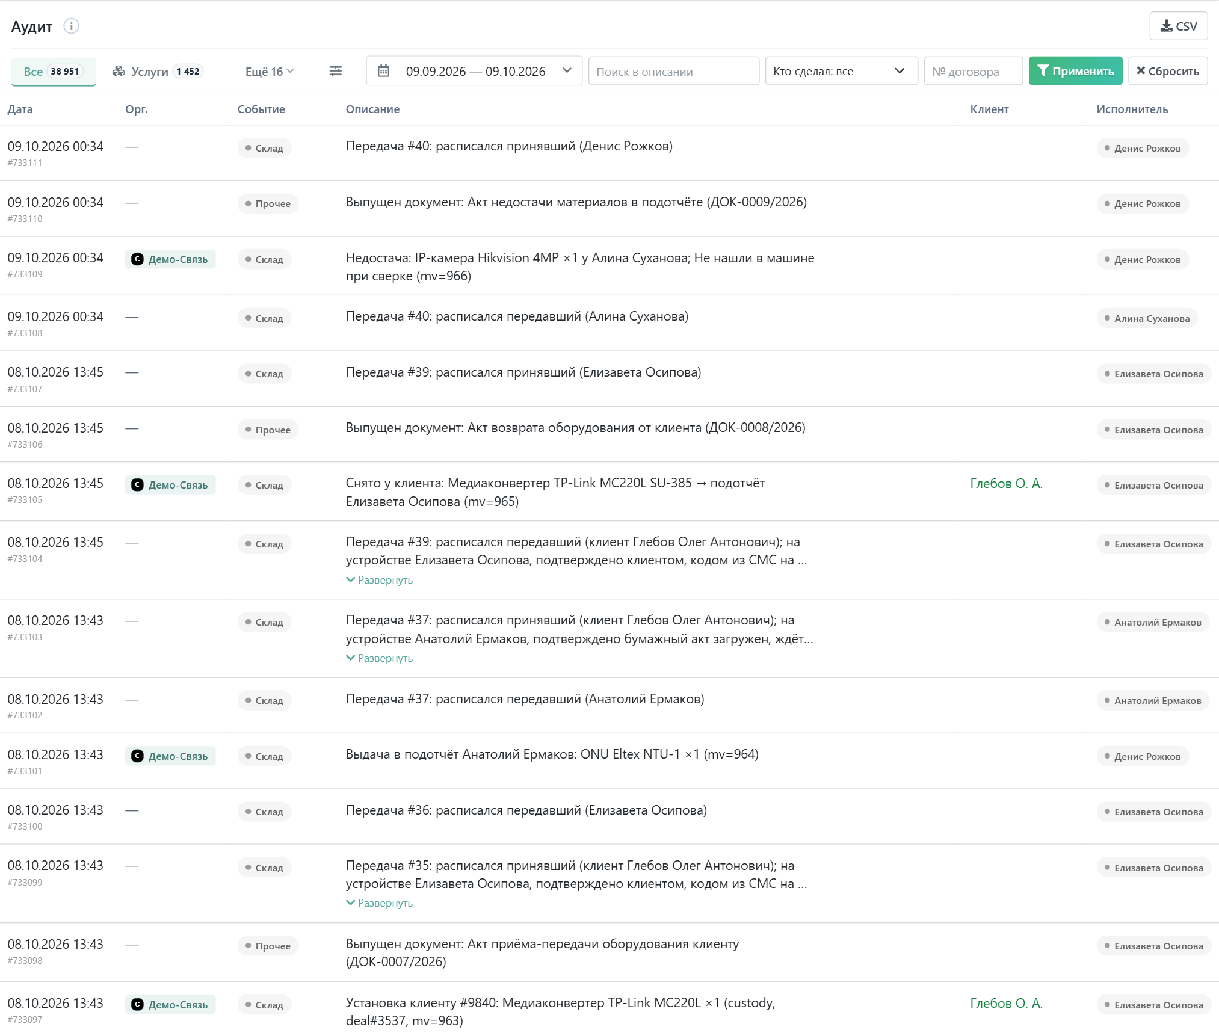
Task: Click executor Анатолий Ермаков in row #733102
Action: [x=1152, y=700]
